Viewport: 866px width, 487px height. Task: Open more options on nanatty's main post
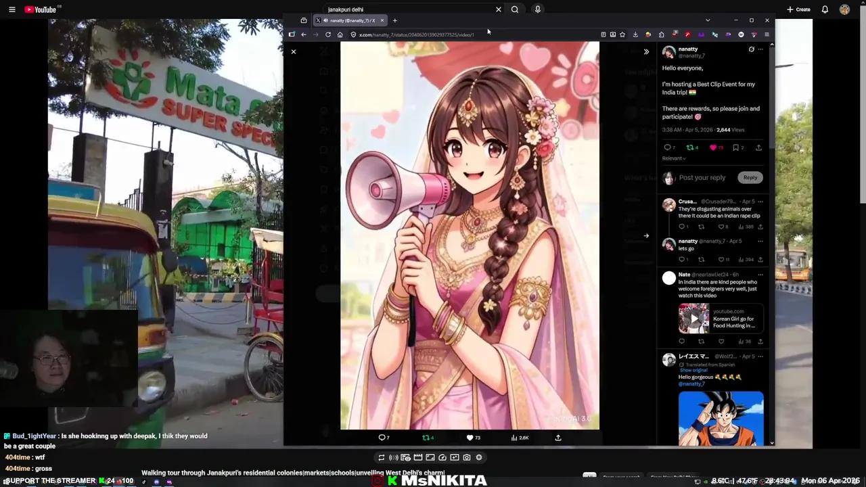click(760, 49)
